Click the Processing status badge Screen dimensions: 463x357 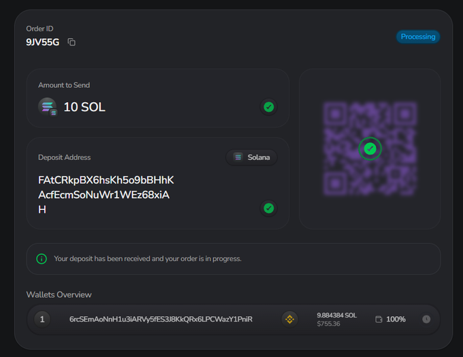418,37
